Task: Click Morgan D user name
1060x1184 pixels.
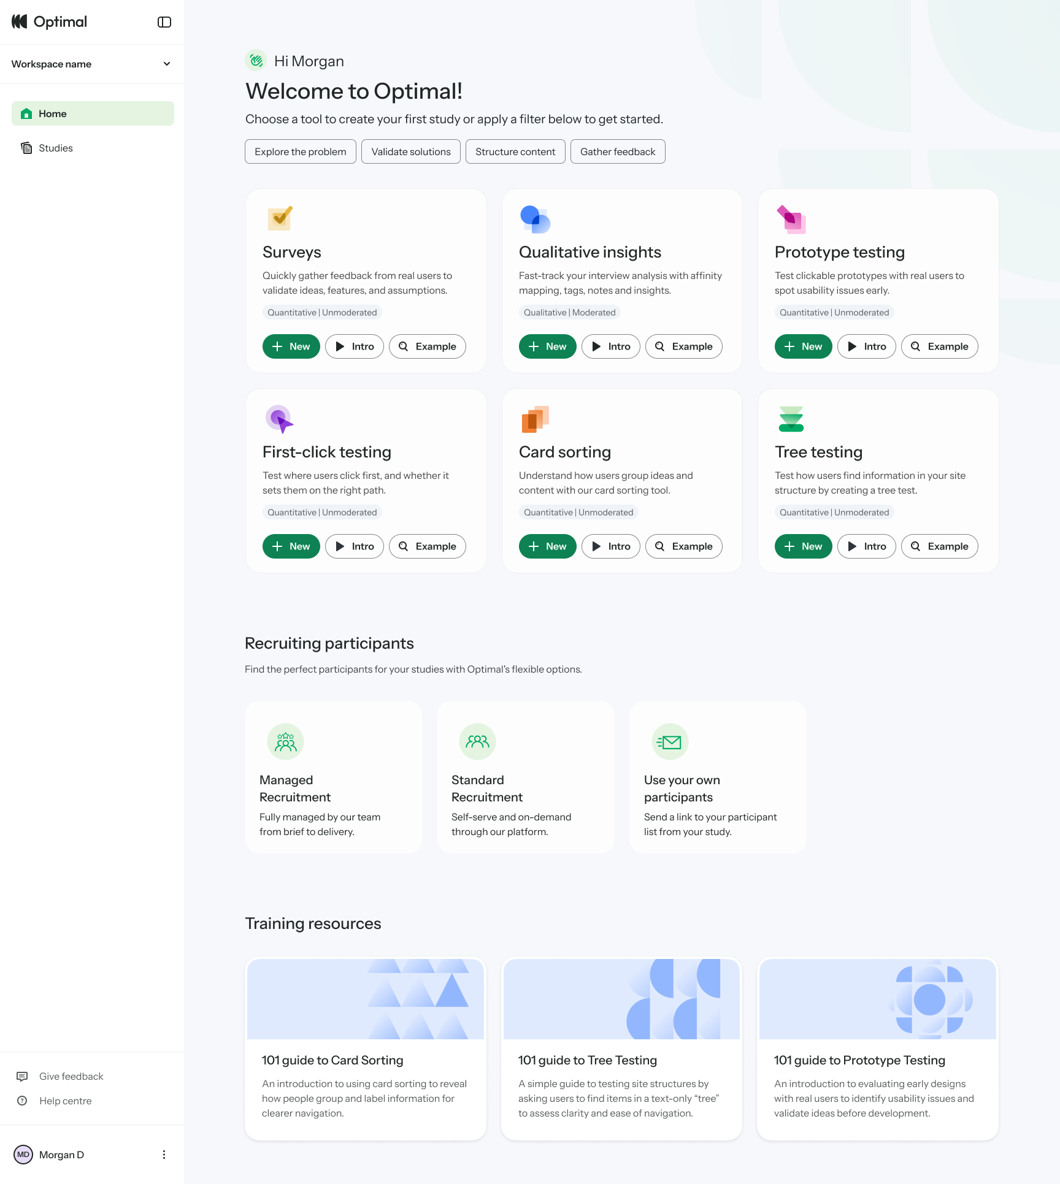Action: (x=61, y=1155)
